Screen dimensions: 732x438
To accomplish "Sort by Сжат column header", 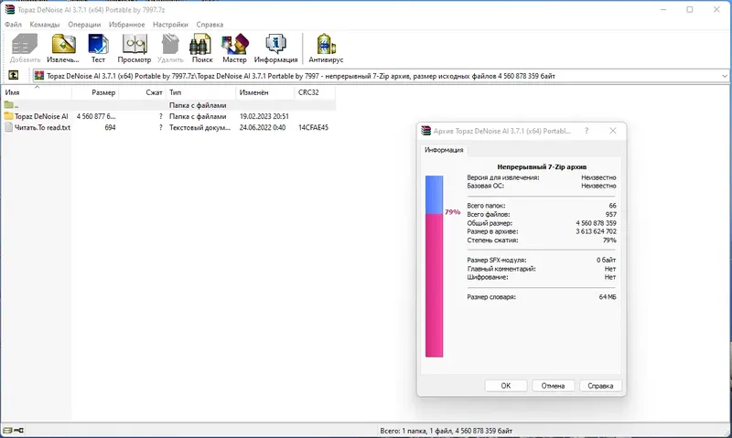I will (142, 92).
